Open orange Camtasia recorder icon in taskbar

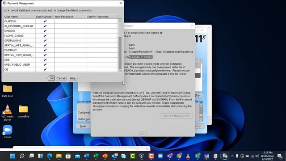coord(151,156)
